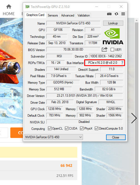Click the default Shader clock 1566 MHz
Image resolution: width=140 pixels, height=185 pixels.
click(x=115, y=115)
